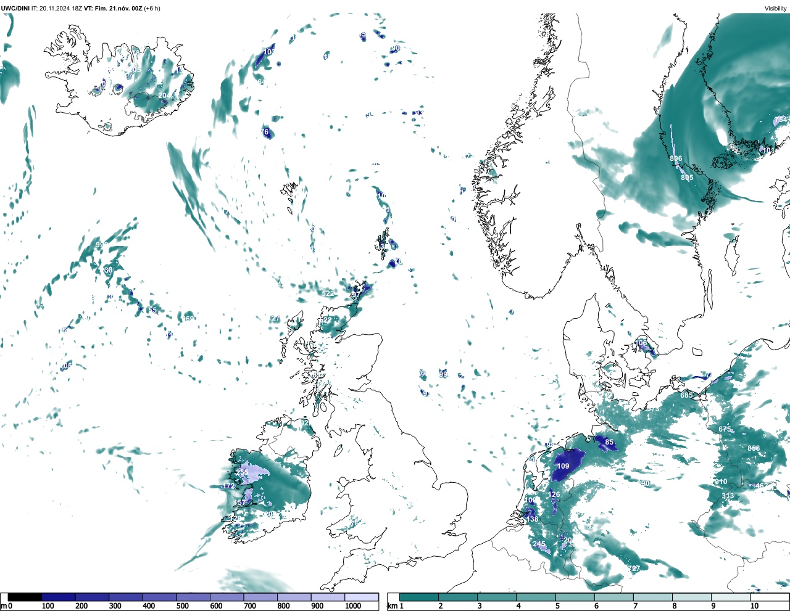Click the '805' value near Swedish coast
Image resolution: width=790 pixels, height=611 pixels.
[687, 178]
